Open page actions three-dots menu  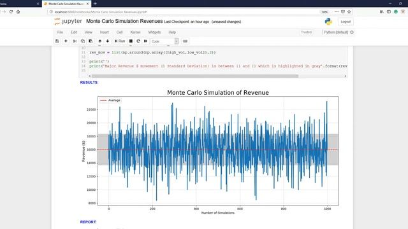click(x=337, y=11)
